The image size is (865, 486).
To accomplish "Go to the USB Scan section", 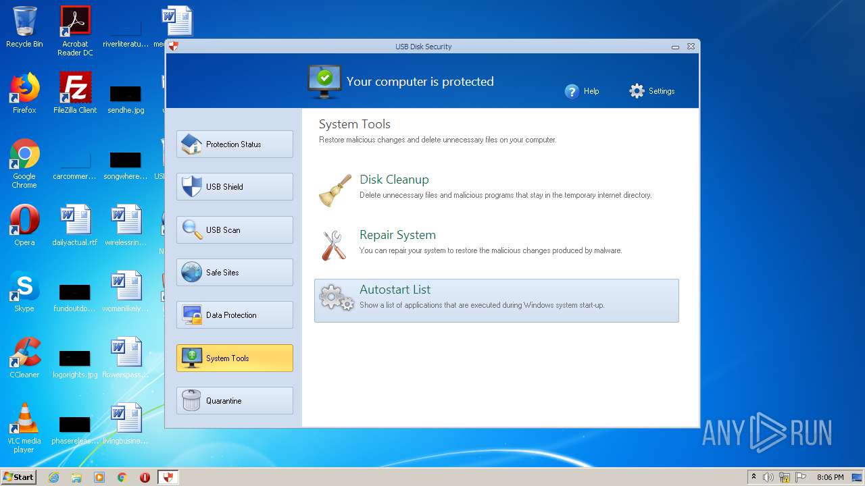I will click(x=234, y=230).
